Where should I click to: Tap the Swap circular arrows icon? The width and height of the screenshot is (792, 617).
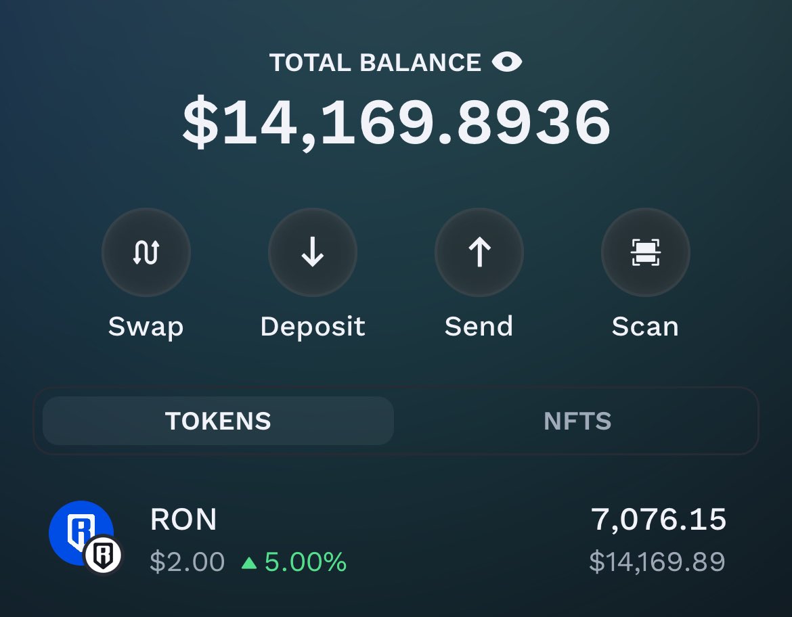pyautogui.click(x=146, y=252)
